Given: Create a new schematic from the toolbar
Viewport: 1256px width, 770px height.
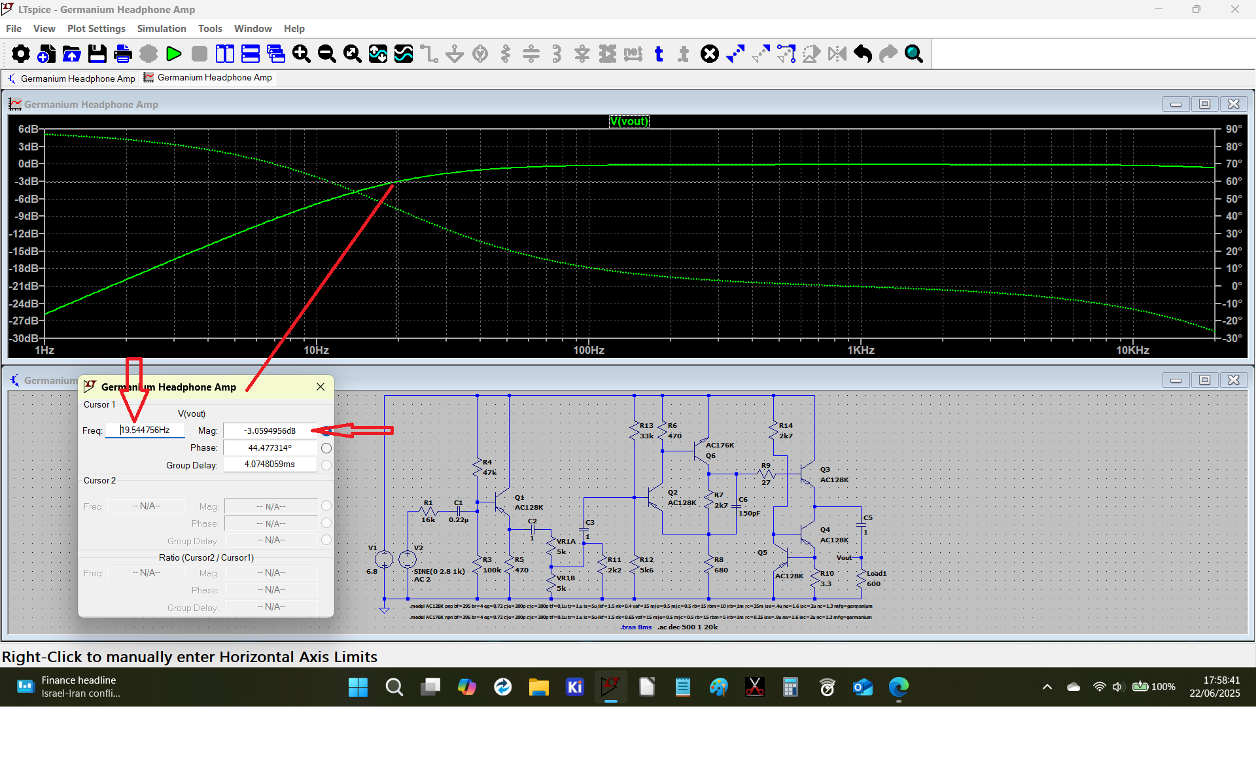Looking at the screenshot, I should click(x=46, y=54).
